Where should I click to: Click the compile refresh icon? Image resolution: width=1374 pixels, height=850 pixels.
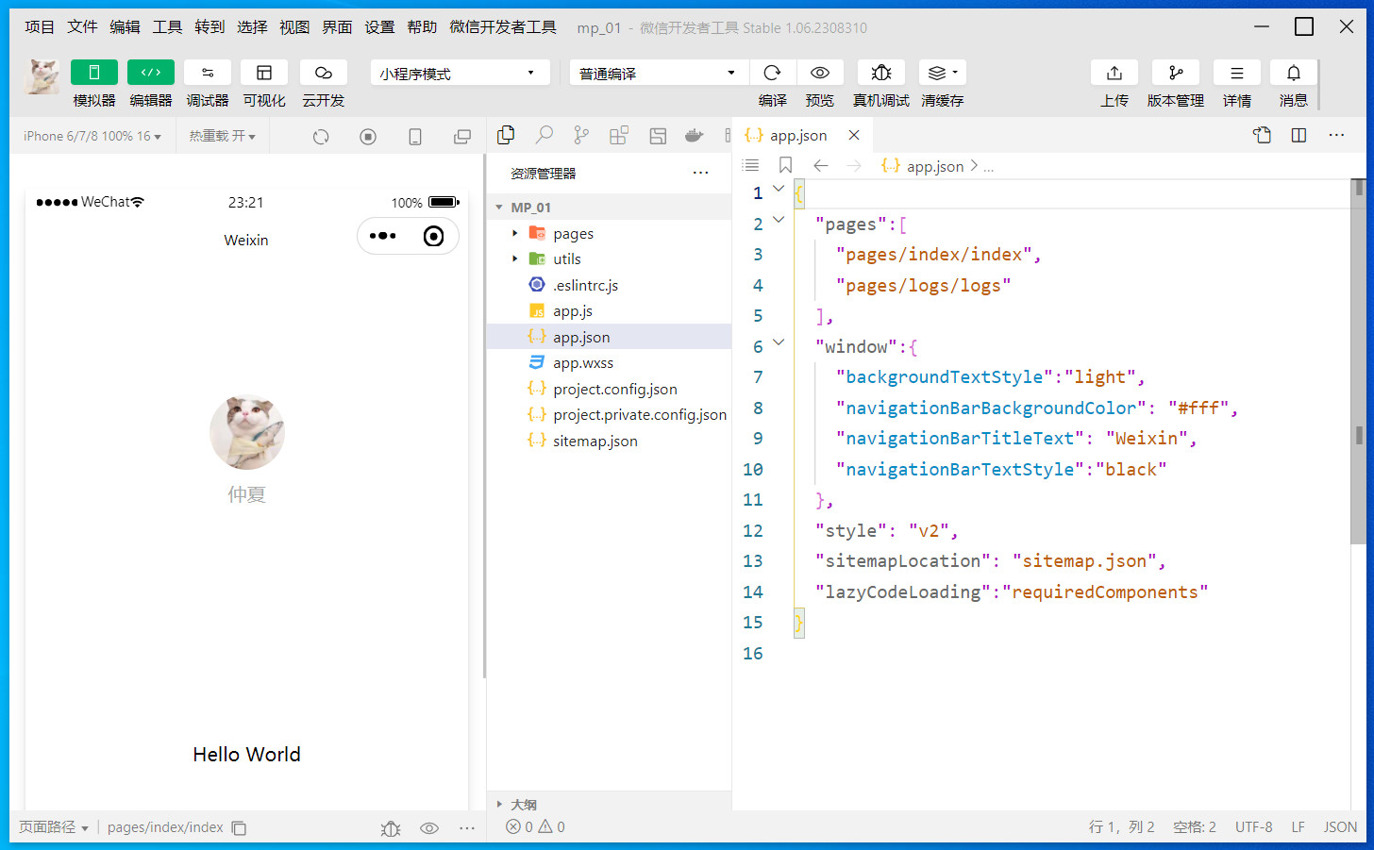[x=772, y=73]
